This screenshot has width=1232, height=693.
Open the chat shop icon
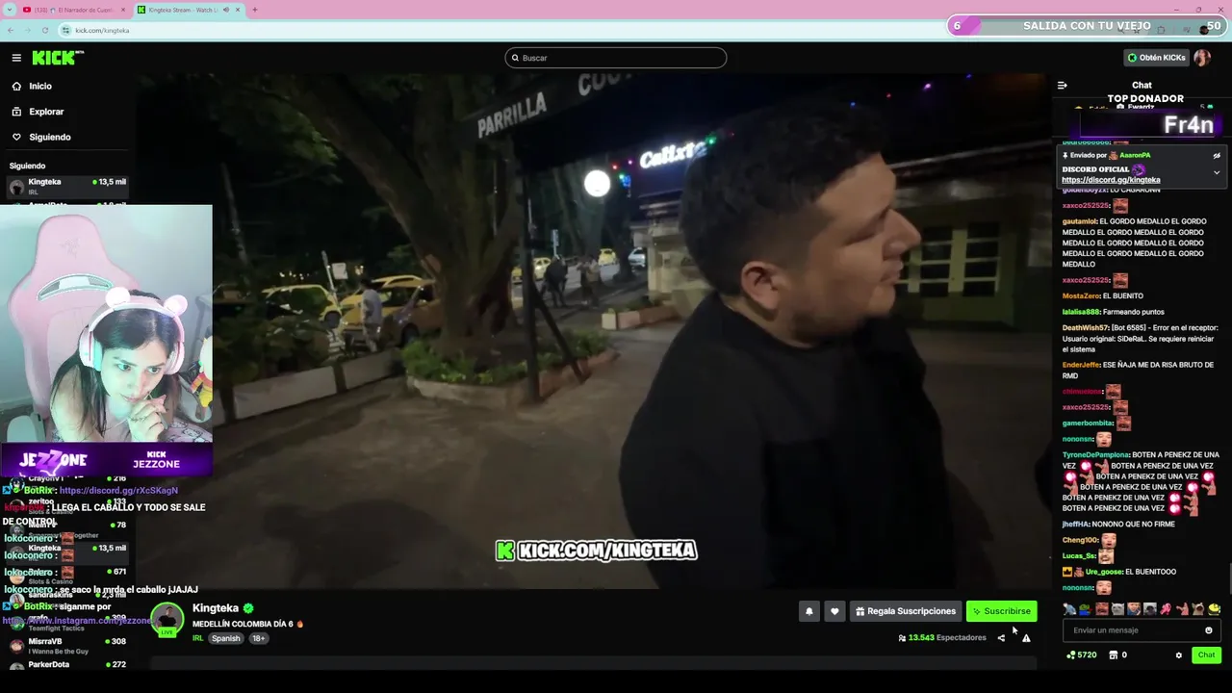point(1113,655)
